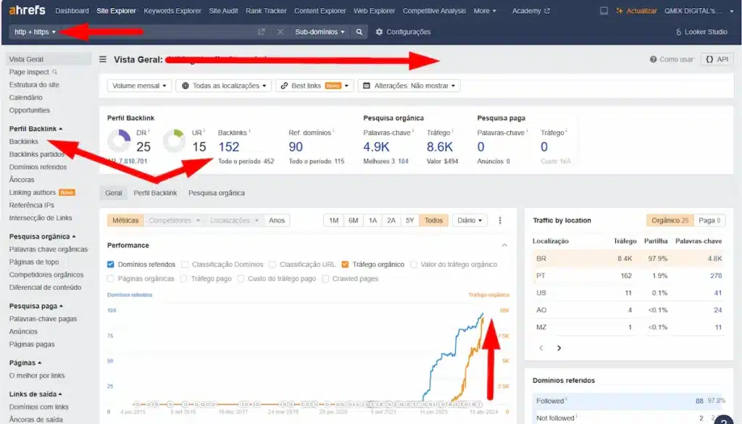Open Keywords Explorer in top navigation

pos(172,10)
